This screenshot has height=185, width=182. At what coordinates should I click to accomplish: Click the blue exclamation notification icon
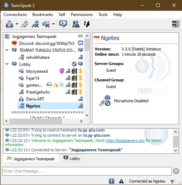(112, 181)
